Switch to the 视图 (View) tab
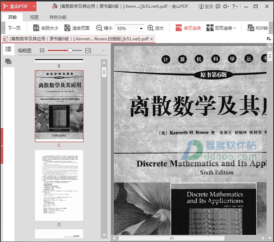Viewport: 274px width, 242px height. click(x=34, y=17)
